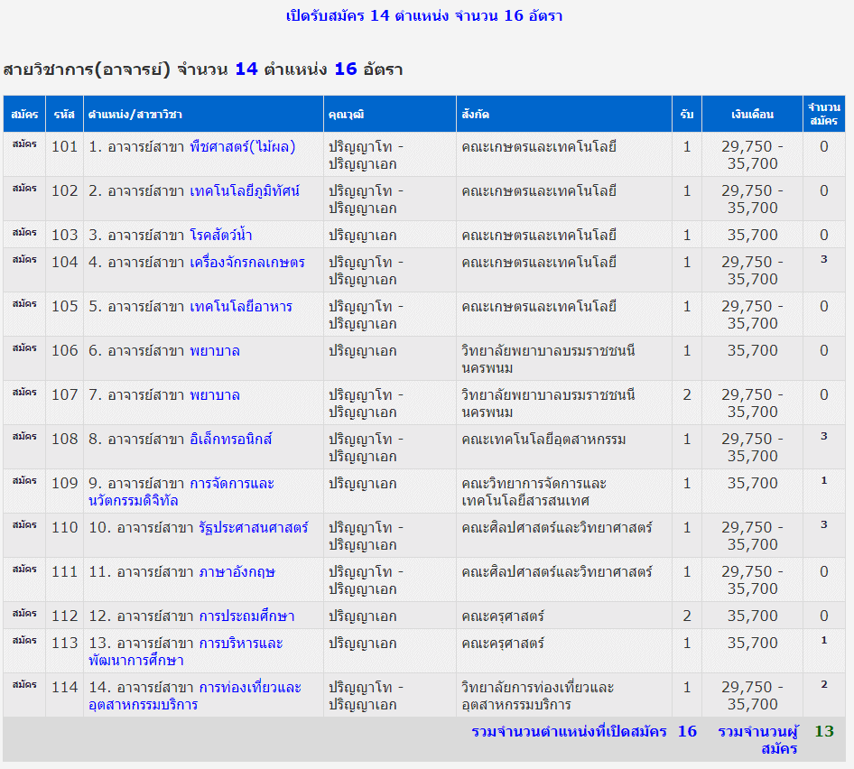The height and width of the screenshot is (769, 854).
Task: Open พืชศาสตร์(ไม้ผล) position details
Action: (242, 146)
